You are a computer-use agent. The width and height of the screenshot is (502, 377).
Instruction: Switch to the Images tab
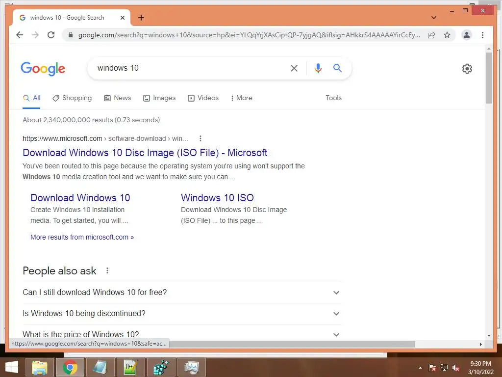(x=159, y=98)
